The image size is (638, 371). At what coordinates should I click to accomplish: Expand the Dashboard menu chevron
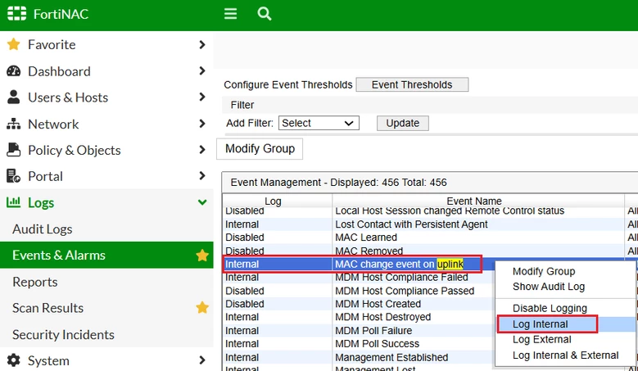[x=202, y=70]
